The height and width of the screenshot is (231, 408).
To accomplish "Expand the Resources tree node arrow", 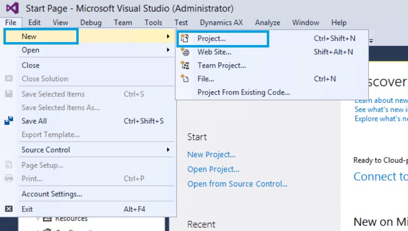I will (x=39, y=218).
